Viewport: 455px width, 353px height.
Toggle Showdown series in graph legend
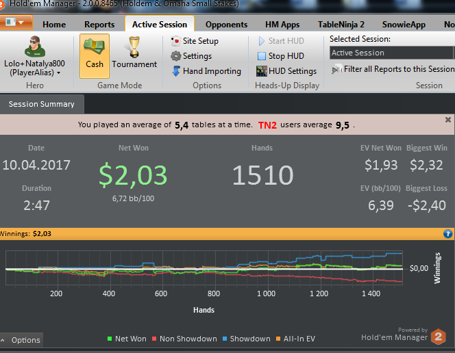coord(247,339)
